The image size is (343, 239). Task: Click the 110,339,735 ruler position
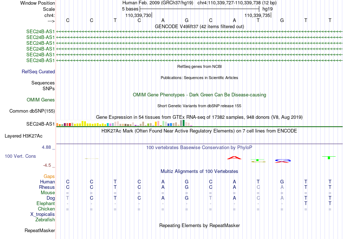tap(257, 15)
